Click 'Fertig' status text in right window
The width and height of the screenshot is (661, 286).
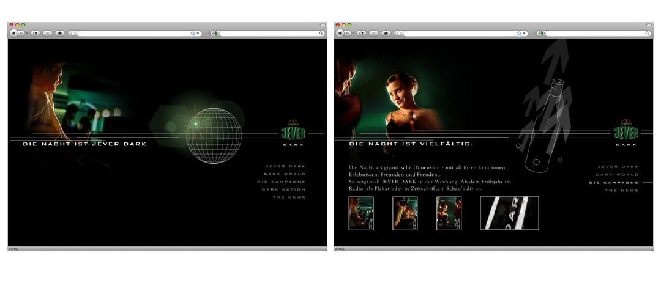[x=340, y=249]
